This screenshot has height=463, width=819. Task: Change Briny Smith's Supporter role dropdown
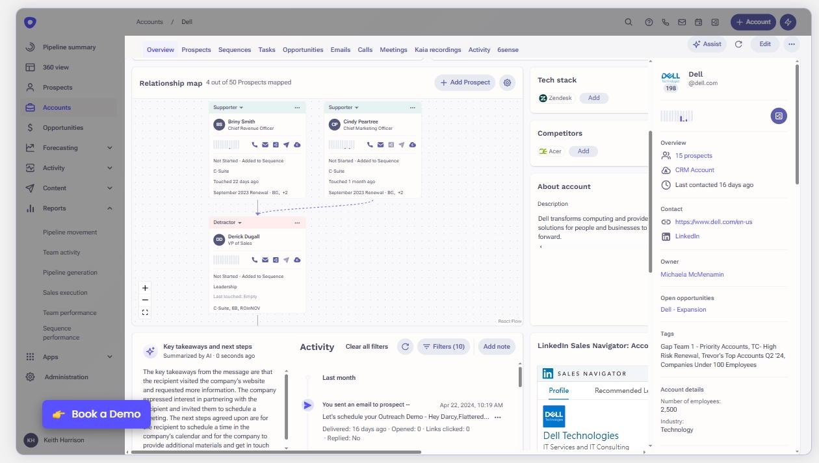(x=228, y=108)
